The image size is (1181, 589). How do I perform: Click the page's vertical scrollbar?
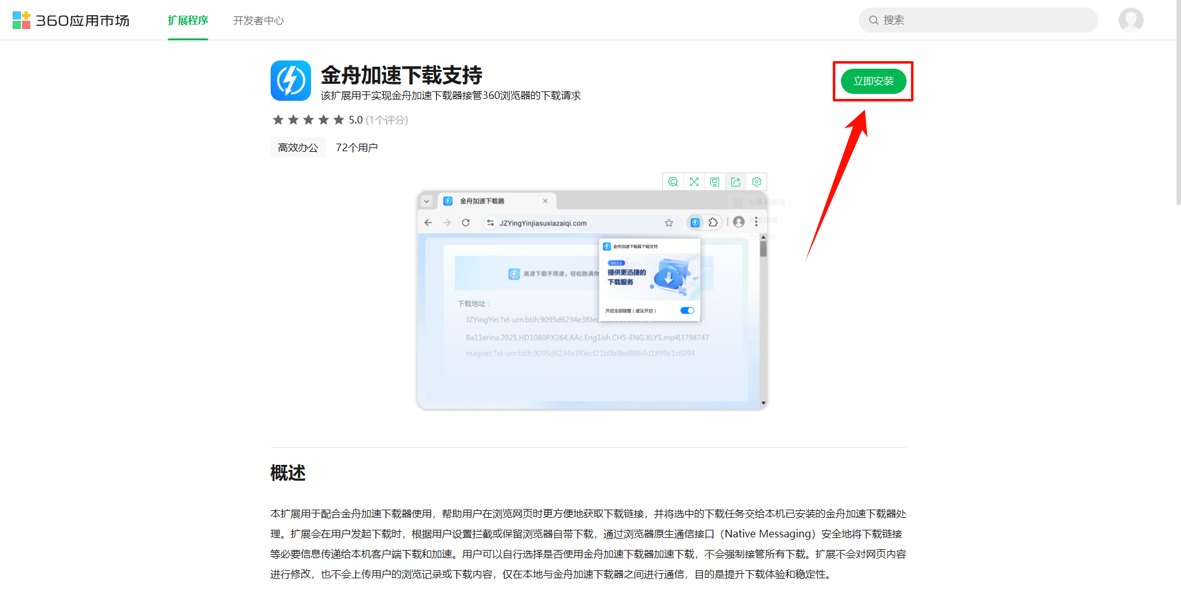click(x=1178, y=126)
